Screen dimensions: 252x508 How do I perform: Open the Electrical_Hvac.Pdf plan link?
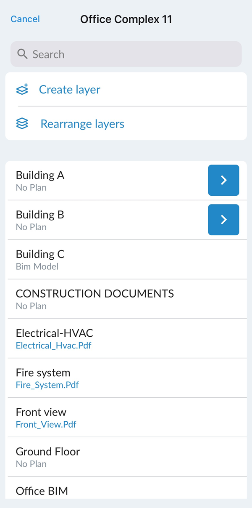53,346
